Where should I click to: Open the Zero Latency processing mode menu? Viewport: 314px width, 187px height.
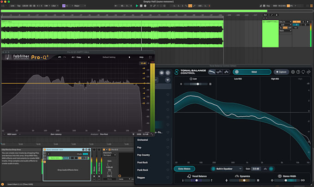pos(56,134)
